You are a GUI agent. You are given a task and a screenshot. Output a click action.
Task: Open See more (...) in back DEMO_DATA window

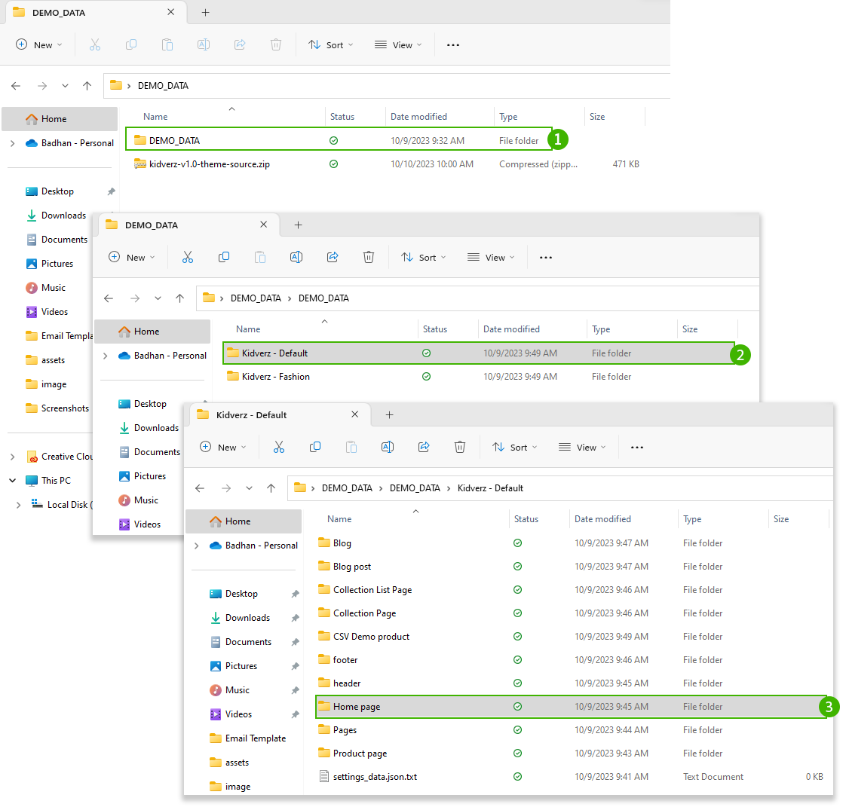pos(453,44)
